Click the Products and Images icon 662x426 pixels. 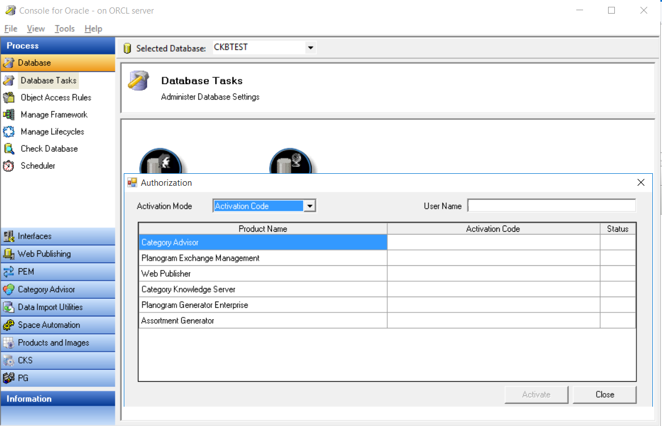[x=9, y=343]
